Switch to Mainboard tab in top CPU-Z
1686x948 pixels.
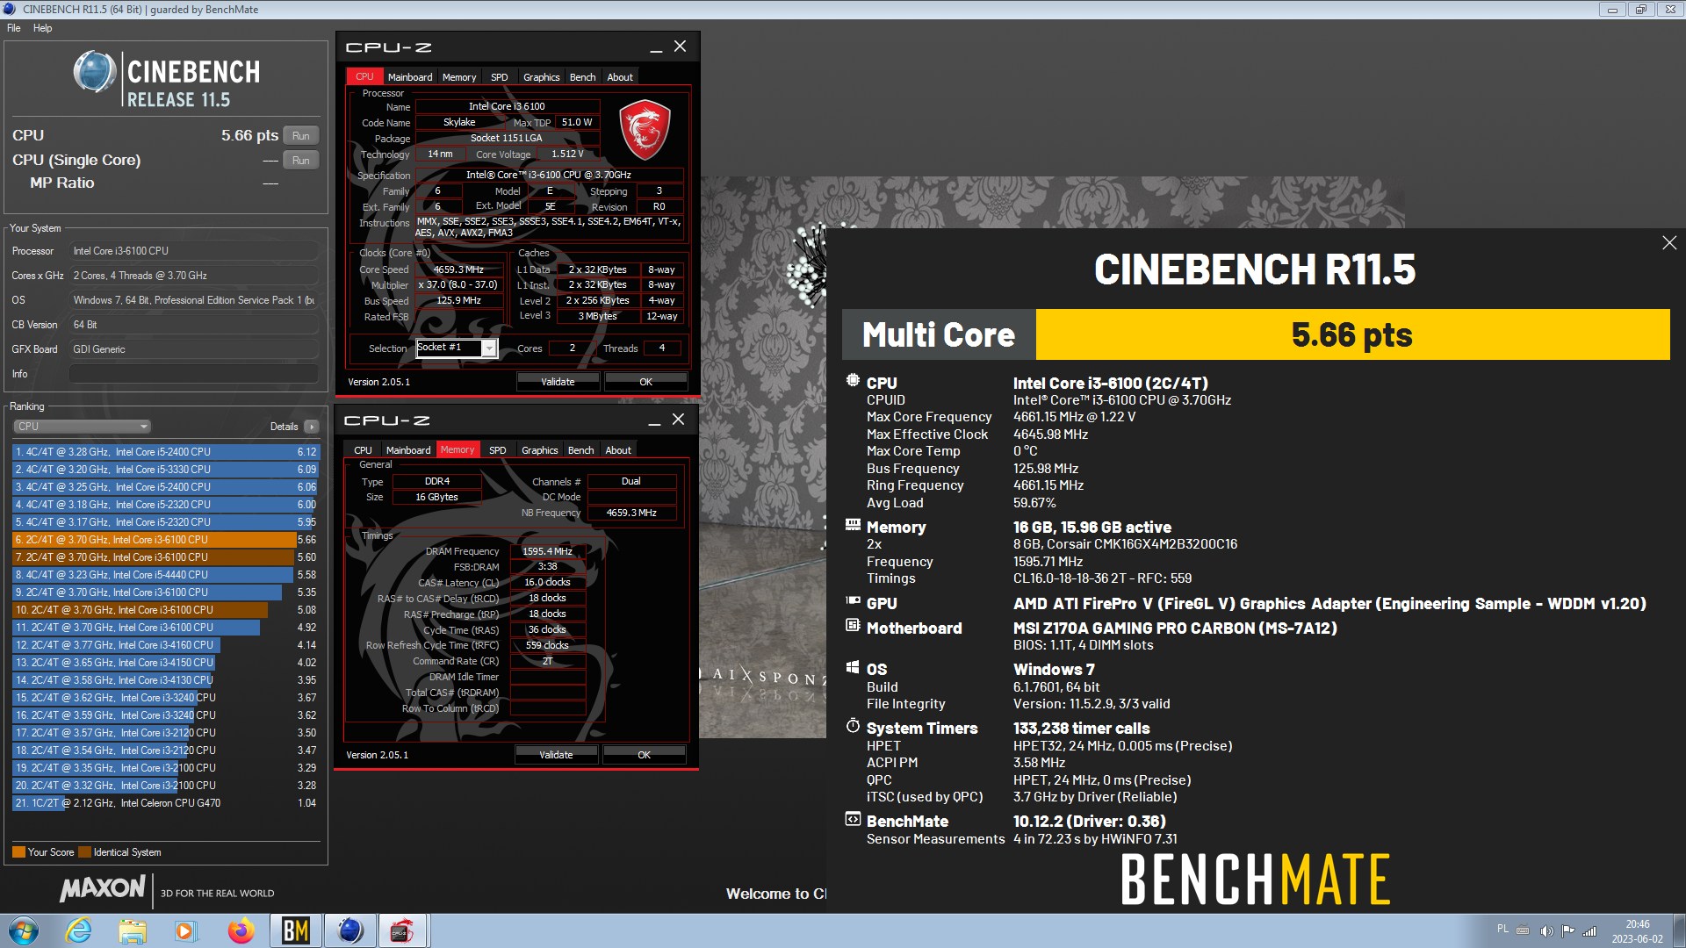pyautogui.click(x=410, y=77)
